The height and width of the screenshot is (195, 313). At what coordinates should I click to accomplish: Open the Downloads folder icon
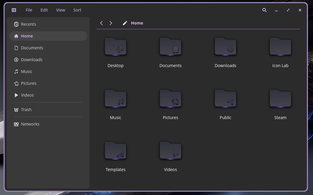tap(225, 47)
